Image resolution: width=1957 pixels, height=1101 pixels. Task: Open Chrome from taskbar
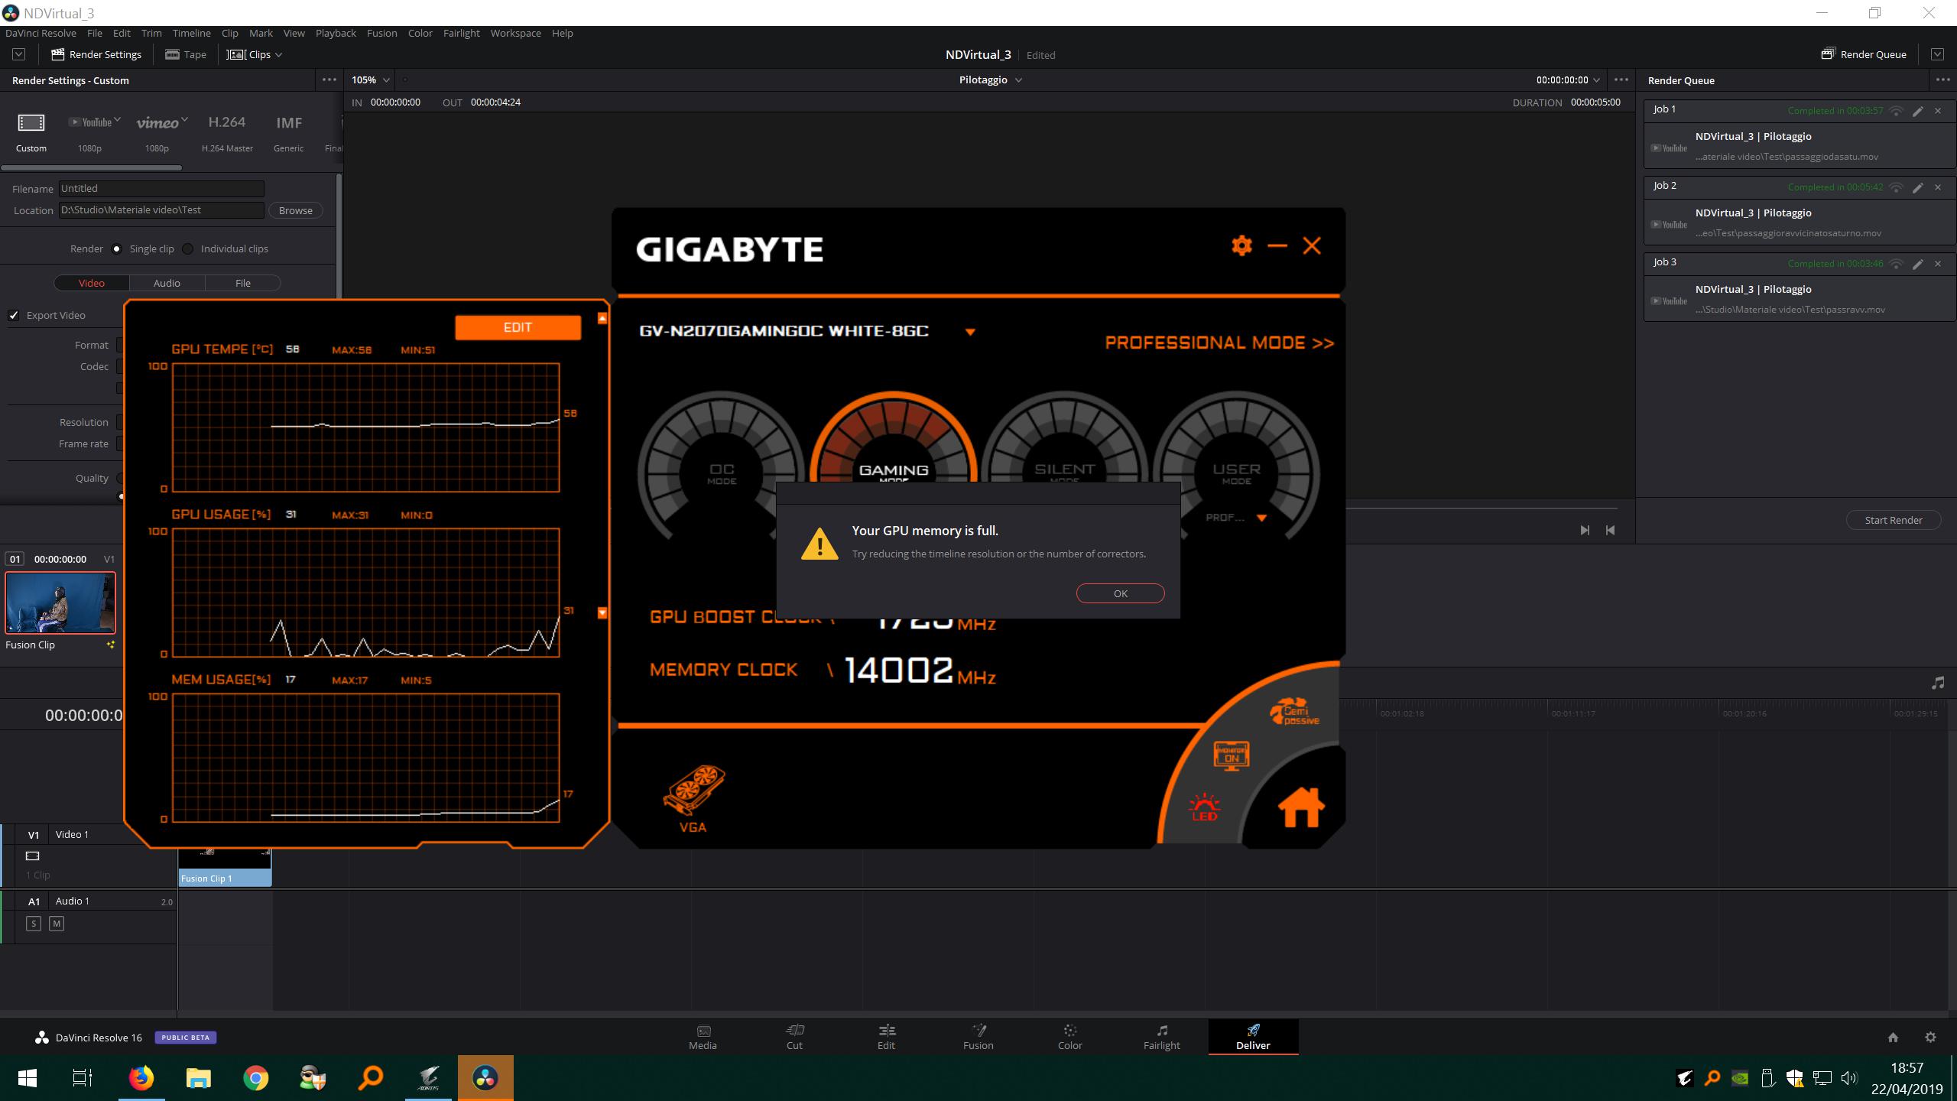coord(256,1078)
